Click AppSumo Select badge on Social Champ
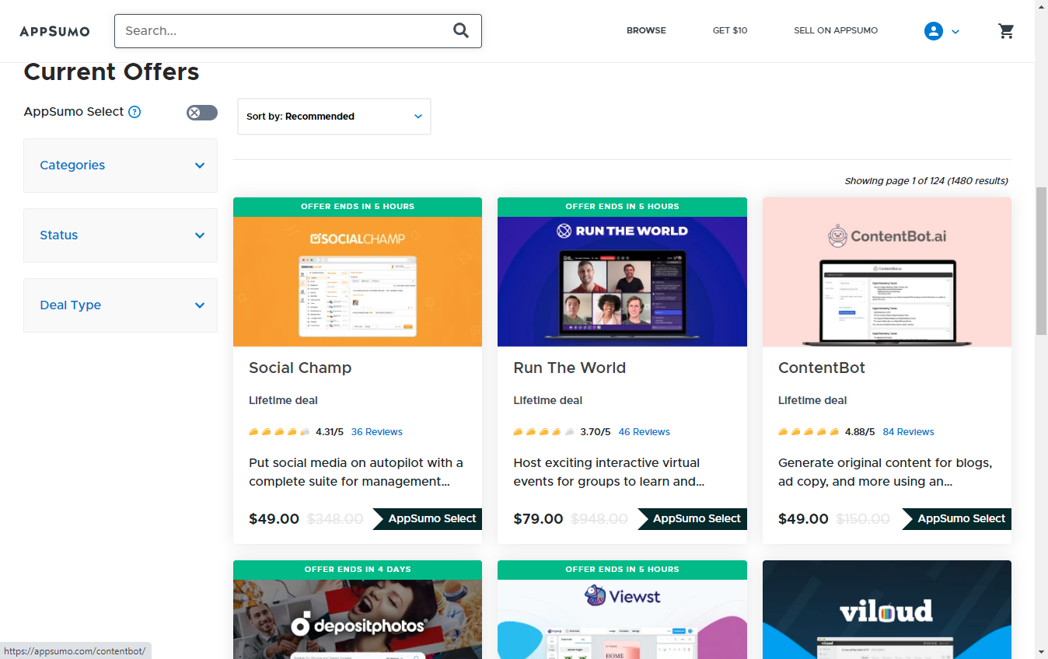The width and height of the screenshot is (1048, 659). click(x=428, y=519)
